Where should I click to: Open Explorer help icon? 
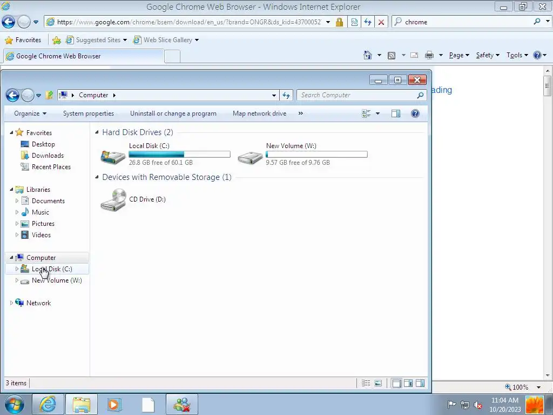[415, 113]
